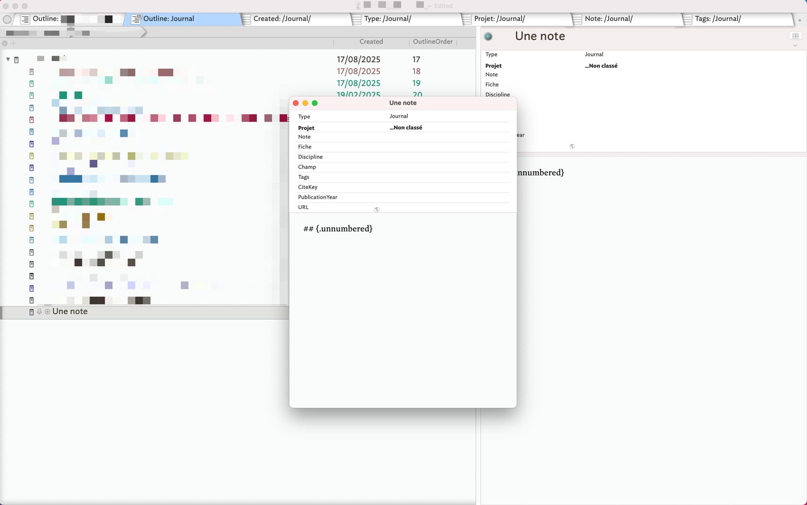
Task: Remove column using the small x icon
Action: tap(5, 43)
